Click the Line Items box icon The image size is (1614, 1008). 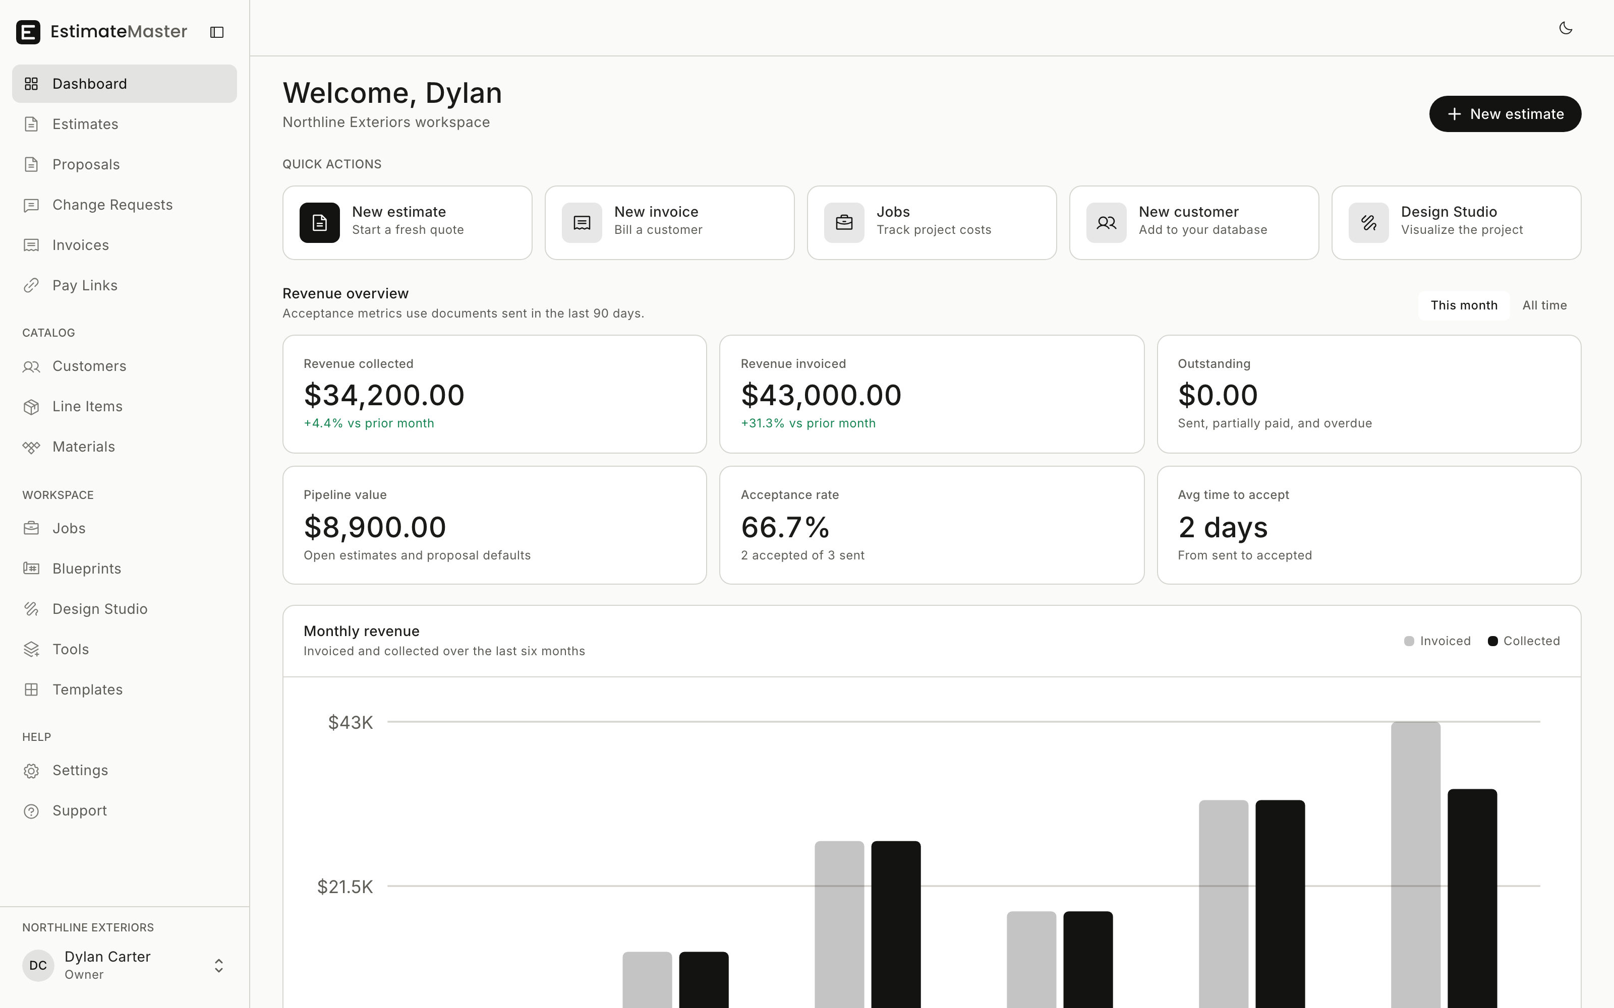(x=31, y=407)
